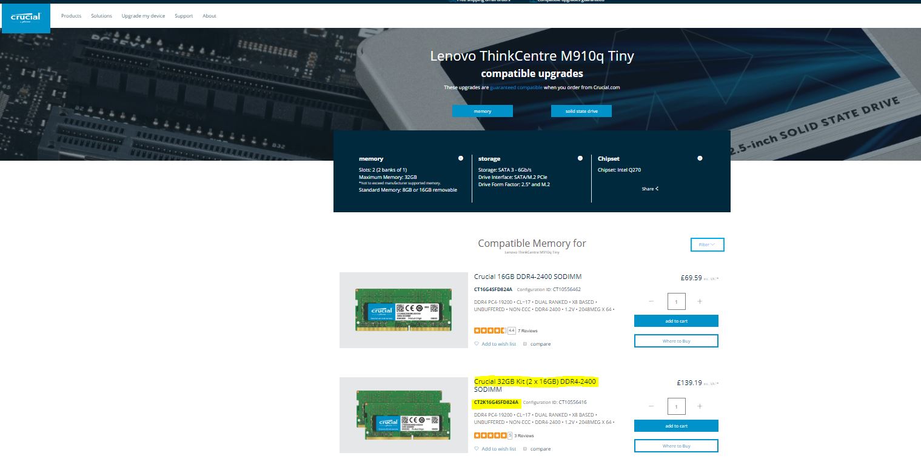Click Configuration ID: CT10556416 text
Screen dimensions: 921x470
point(555,402)
